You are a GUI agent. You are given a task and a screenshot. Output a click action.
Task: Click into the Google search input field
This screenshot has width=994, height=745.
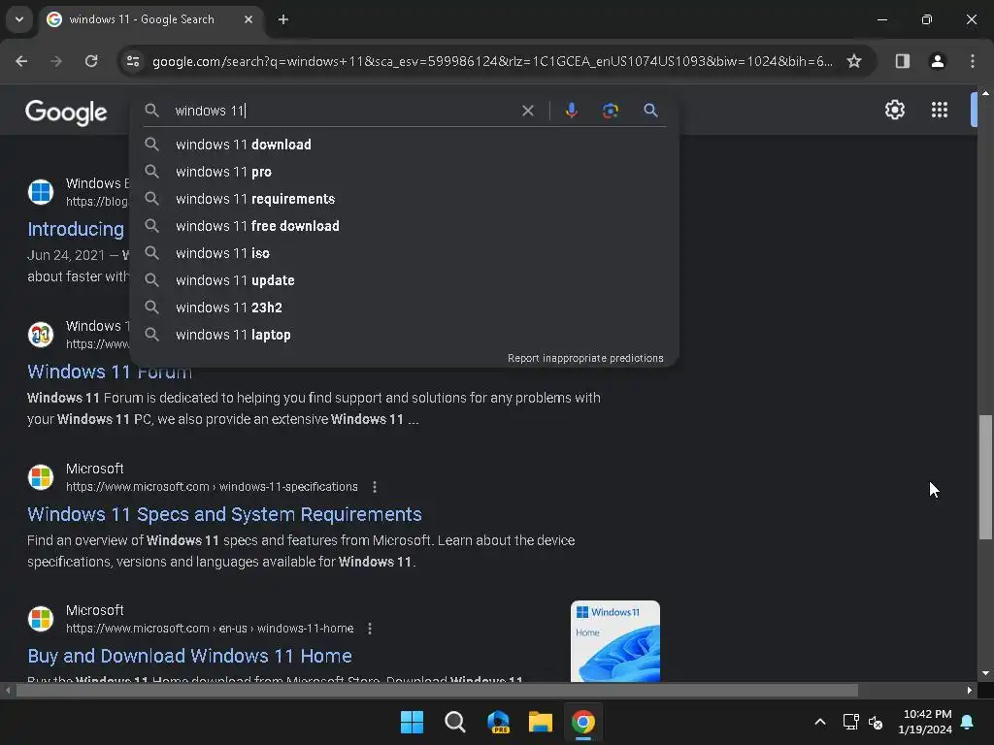[x=343, y=111]
